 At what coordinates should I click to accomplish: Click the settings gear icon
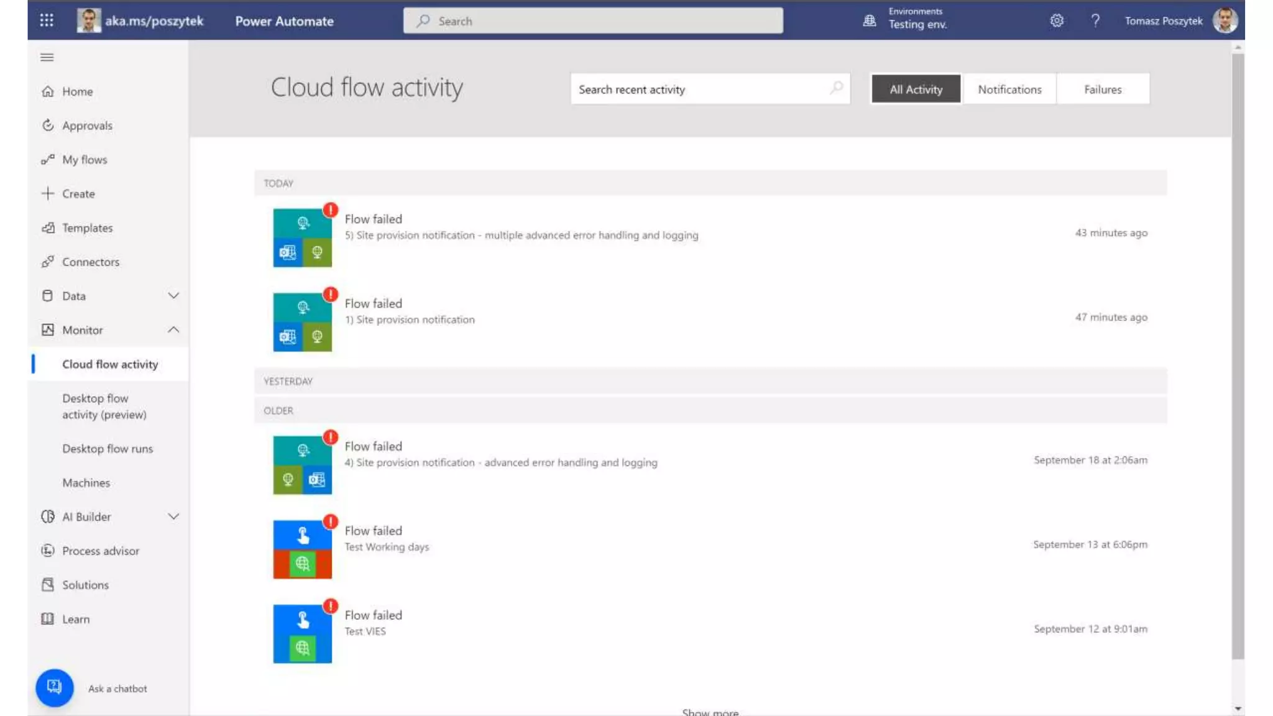click(x=1057, y=21)
